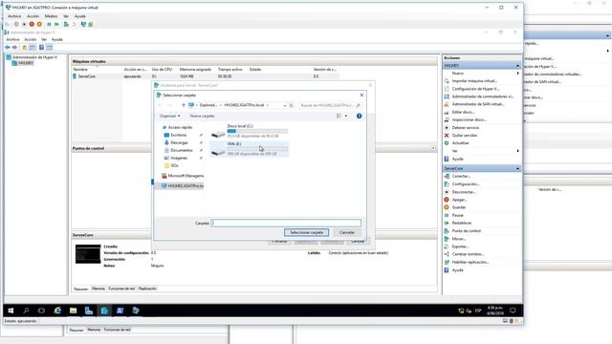Select Disco local (C:) drive

[x=249, y=131]
